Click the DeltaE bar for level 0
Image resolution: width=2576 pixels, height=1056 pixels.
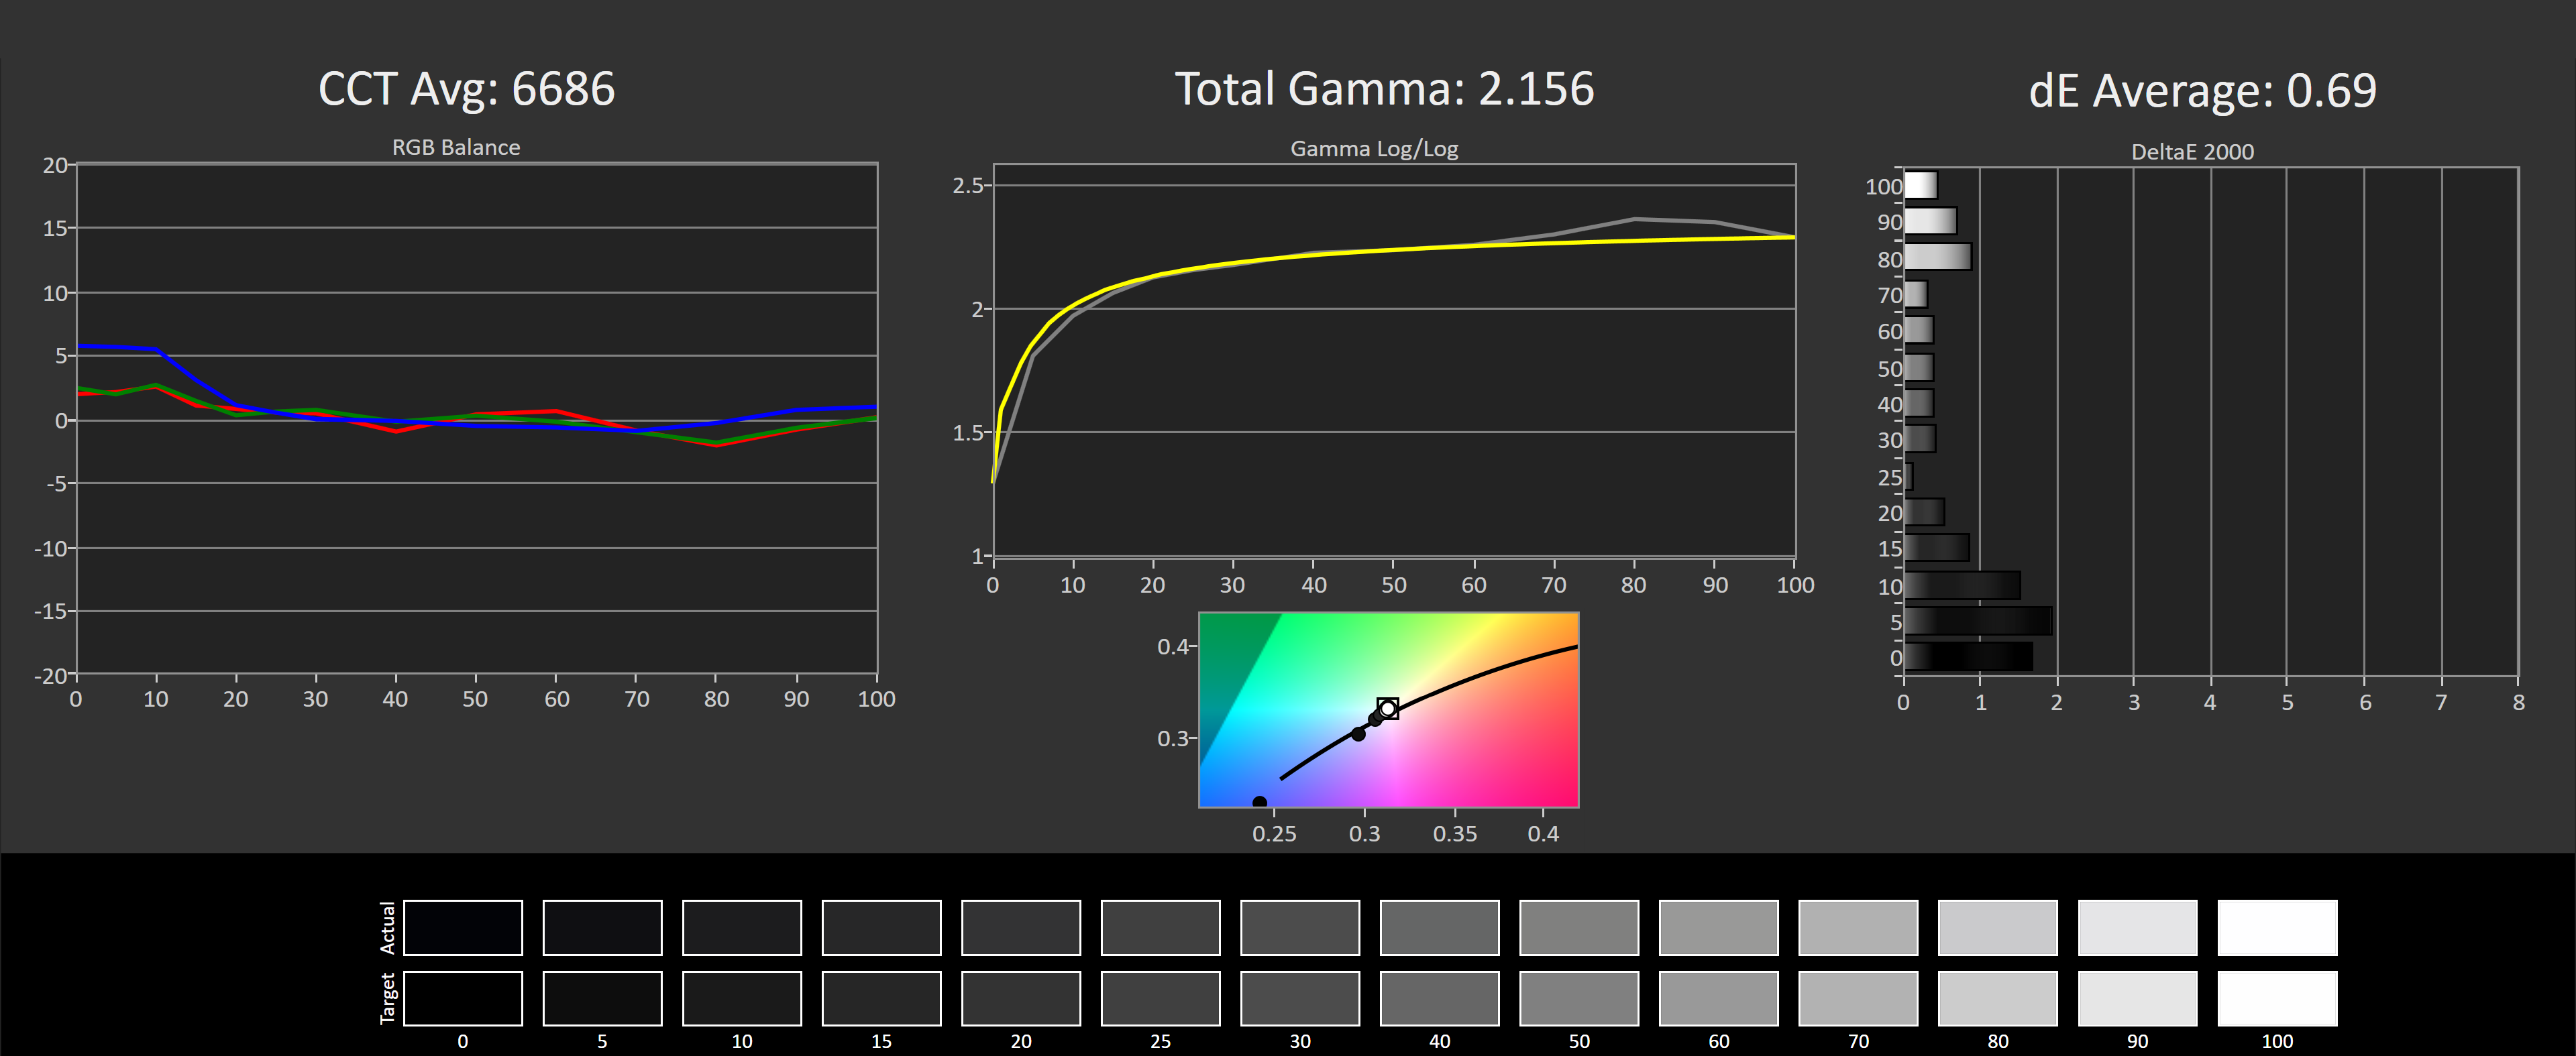(1967, 656)
